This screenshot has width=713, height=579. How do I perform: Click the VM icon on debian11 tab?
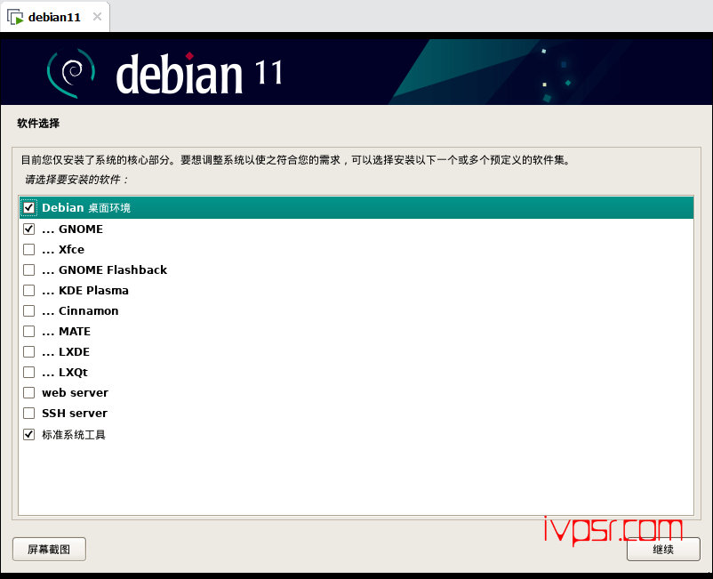coord(15,17)
